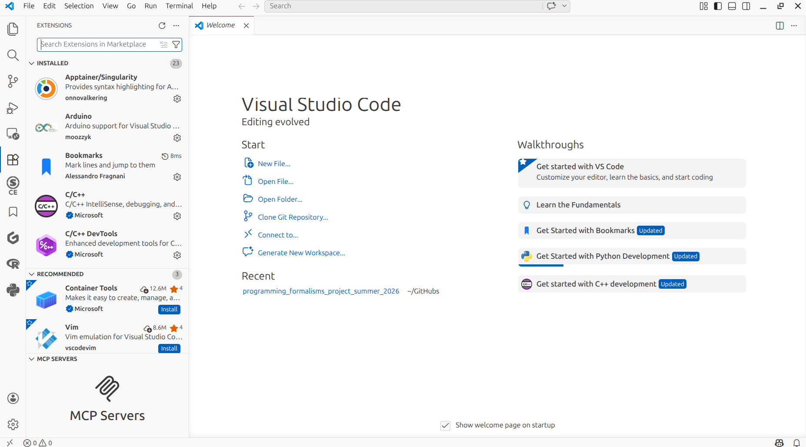Install the Vim extension

[x=169, y=349]
